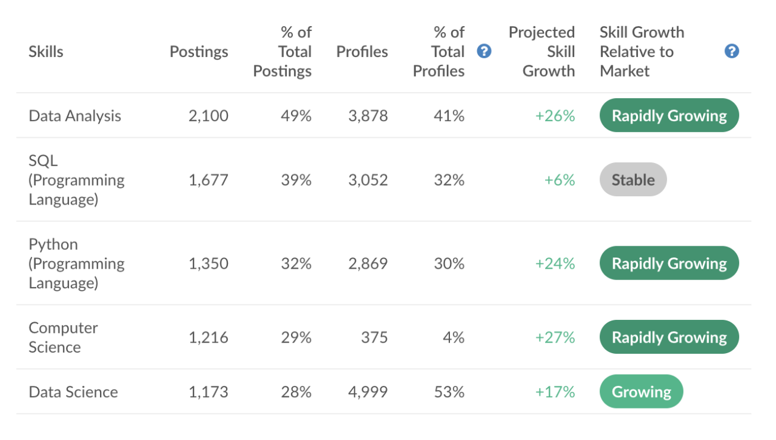776x440 pixels.
Task: Click the Growing badge for Data Science
Action: pyautogui.click(x=641, y=392)
